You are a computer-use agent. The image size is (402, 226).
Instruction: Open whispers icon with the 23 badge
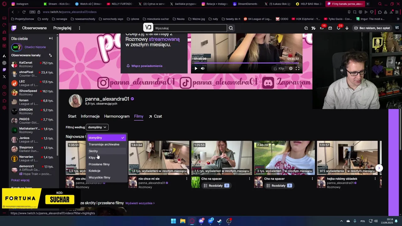coord(339,28)
